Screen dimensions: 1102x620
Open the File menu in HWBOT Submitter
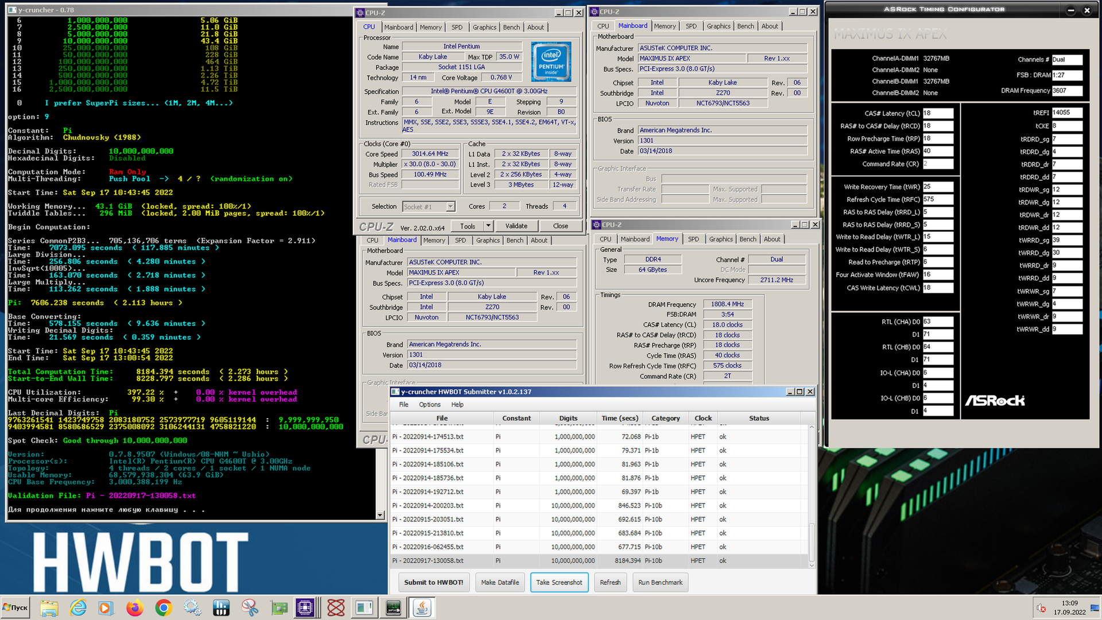click(x=403, y=404)
